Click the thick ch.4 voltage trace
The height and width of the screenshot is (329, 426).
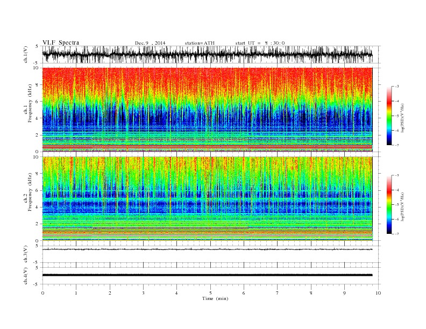(x=207, y=275)
